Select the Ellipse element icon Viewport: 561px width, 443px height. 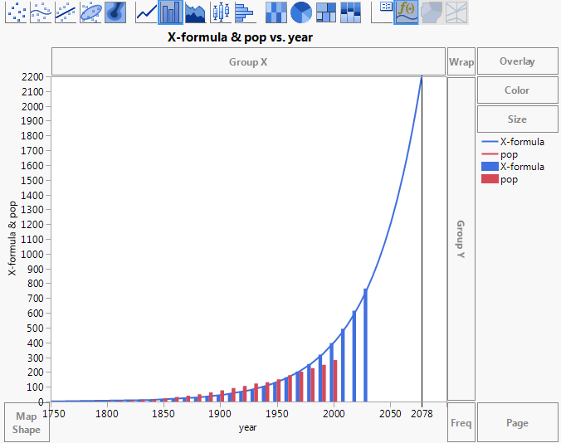pyautogui.click(x=91, y=12)
